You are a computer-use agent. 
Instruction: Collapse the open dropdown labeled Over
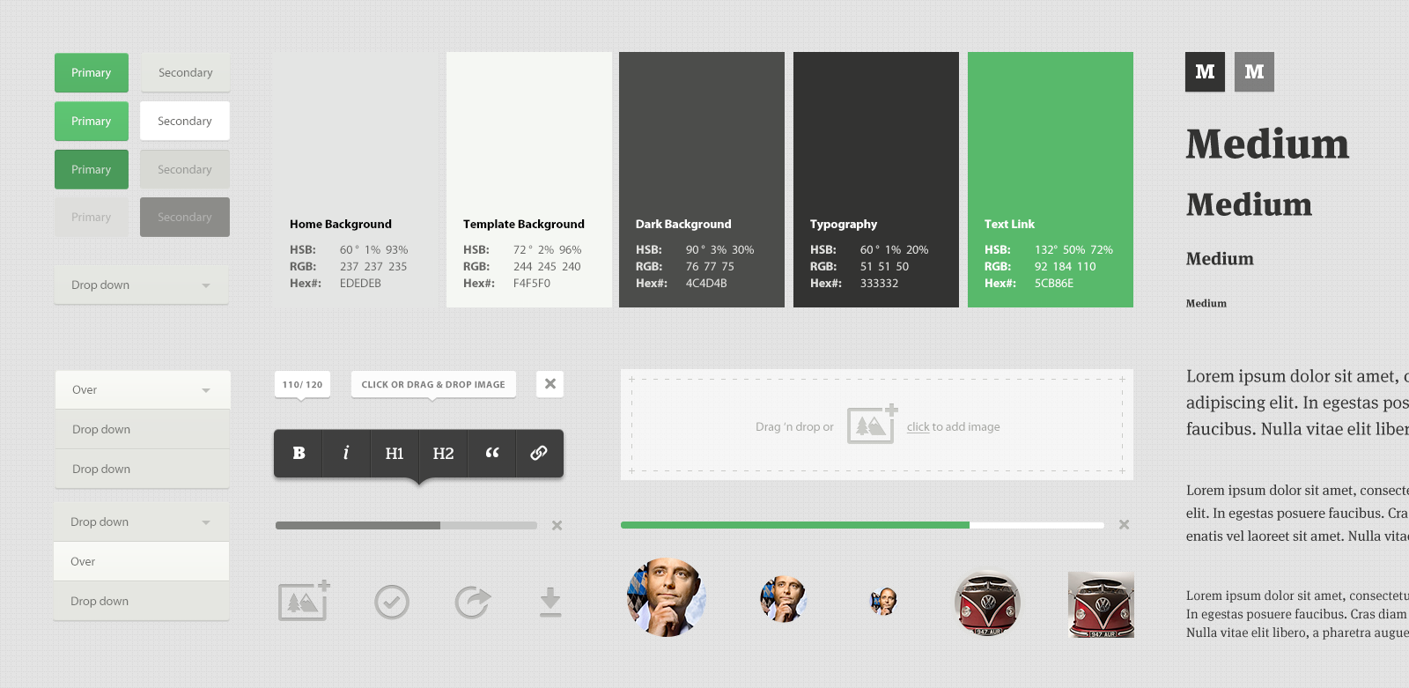pos(143,390)
